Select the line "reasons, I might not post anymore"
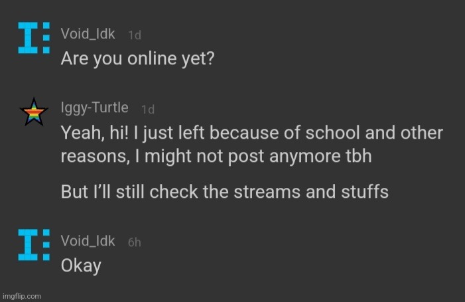This screenshot has height=302, width=465. [x=216, y=156]
